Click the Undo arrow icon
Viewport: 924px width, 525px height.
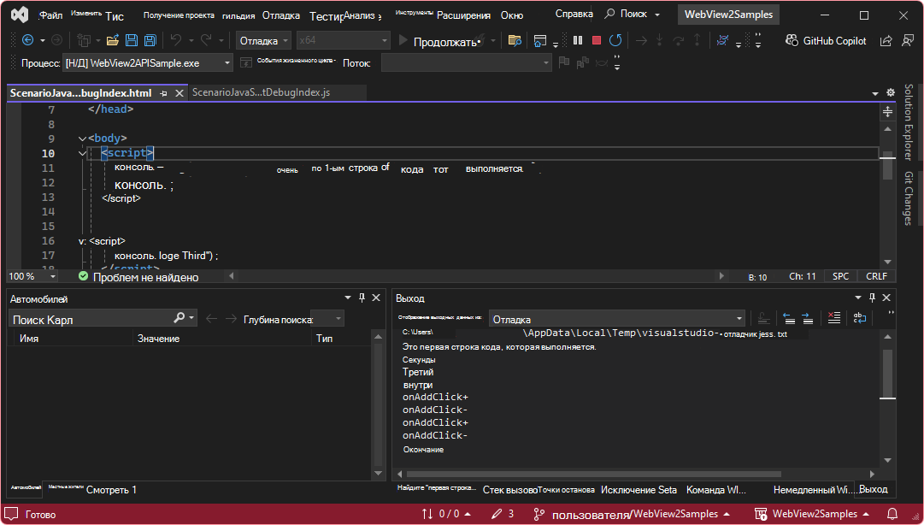pyautogui.click(x=175, y=40)
